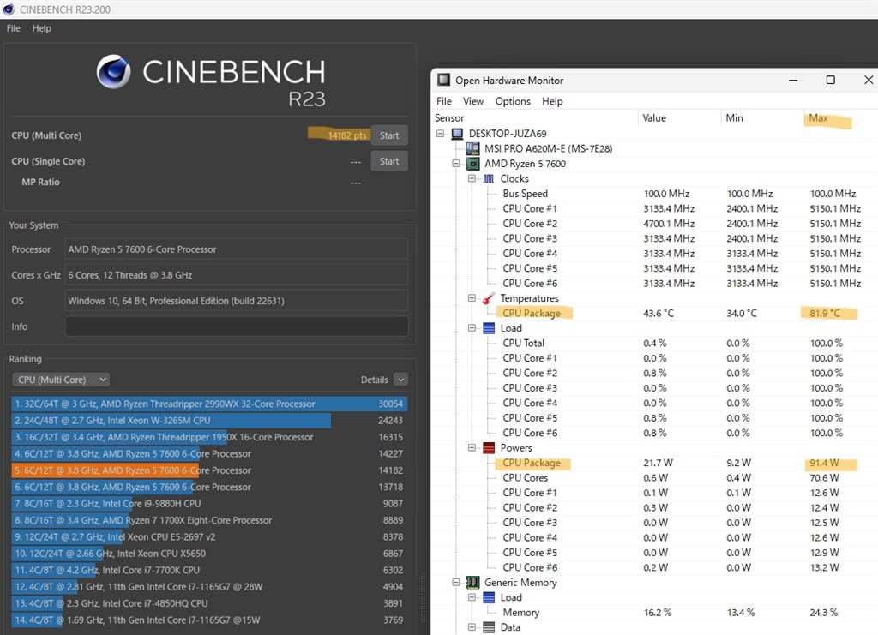Image resolution: width=878 pixels, height=635 pixels.
Task: Click the Temperatures thermometer icon
Action: (489, 298)
